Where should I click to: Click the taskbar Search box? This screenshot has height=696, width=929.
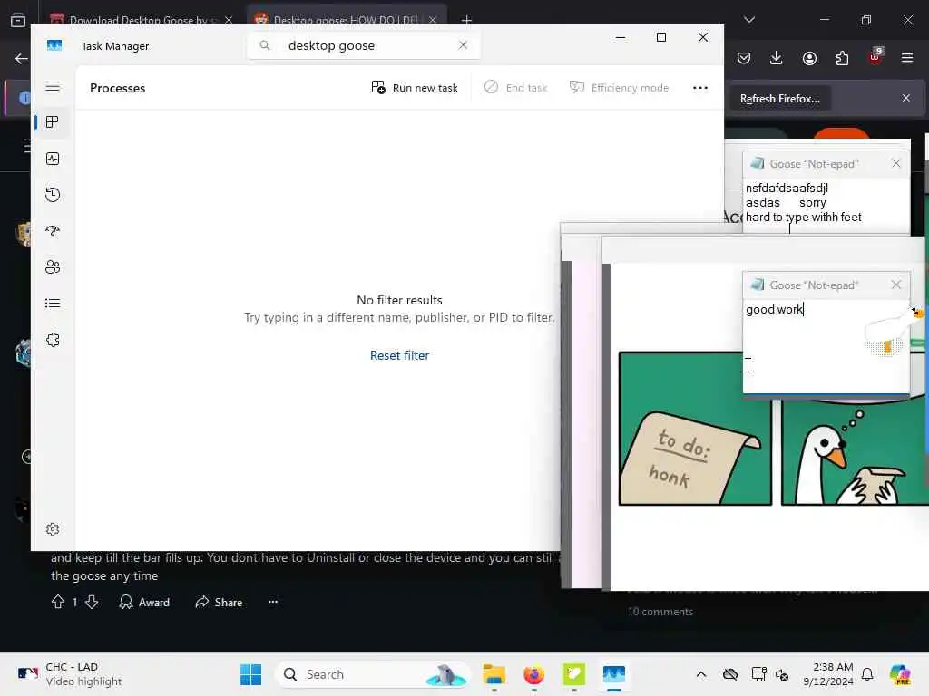coord(371,674)
